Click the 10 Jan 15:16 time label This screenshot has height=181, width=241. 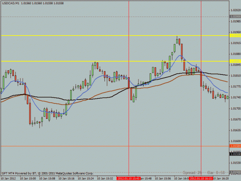[66, 178]
